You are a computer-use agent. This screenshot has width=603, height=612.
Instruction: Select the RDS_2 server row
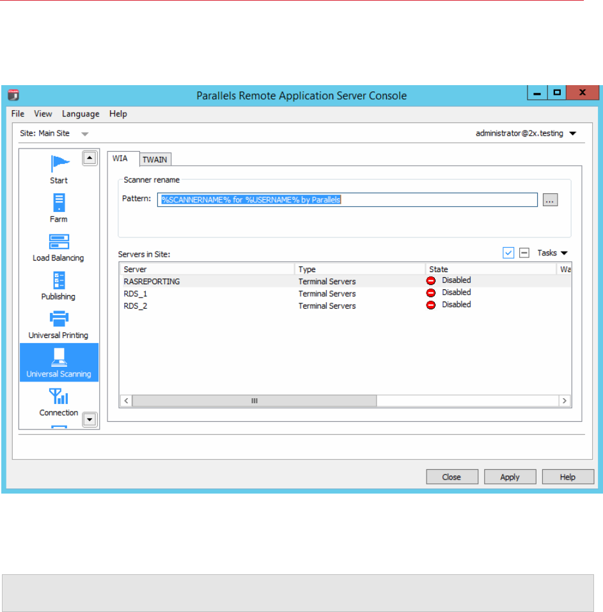tap(345, 305)
